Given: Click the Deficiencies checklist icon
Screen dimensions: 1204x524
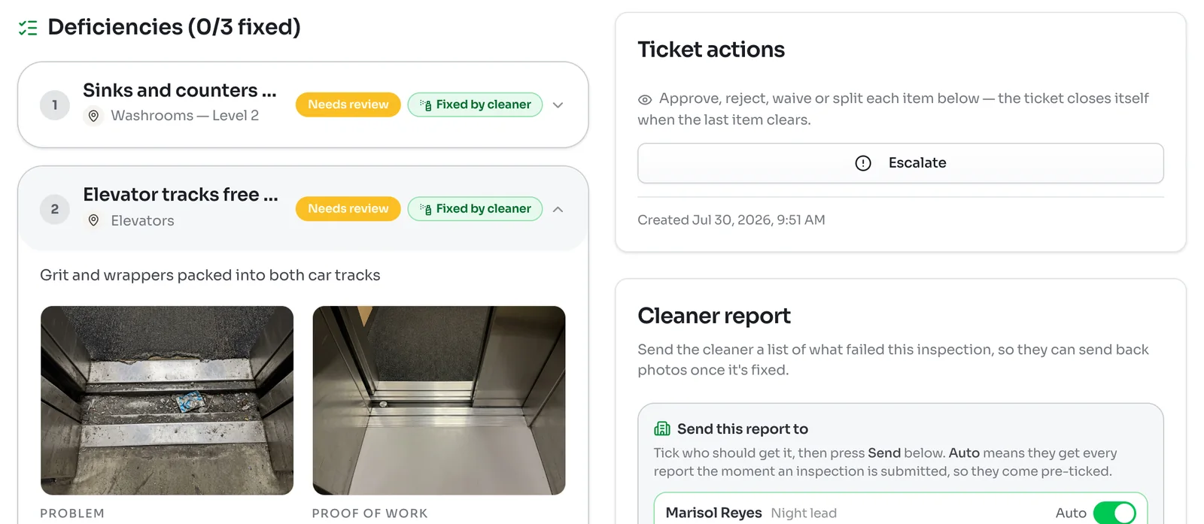Looking at the screenshot, I should pyautogui.click(x=28, y=28).
